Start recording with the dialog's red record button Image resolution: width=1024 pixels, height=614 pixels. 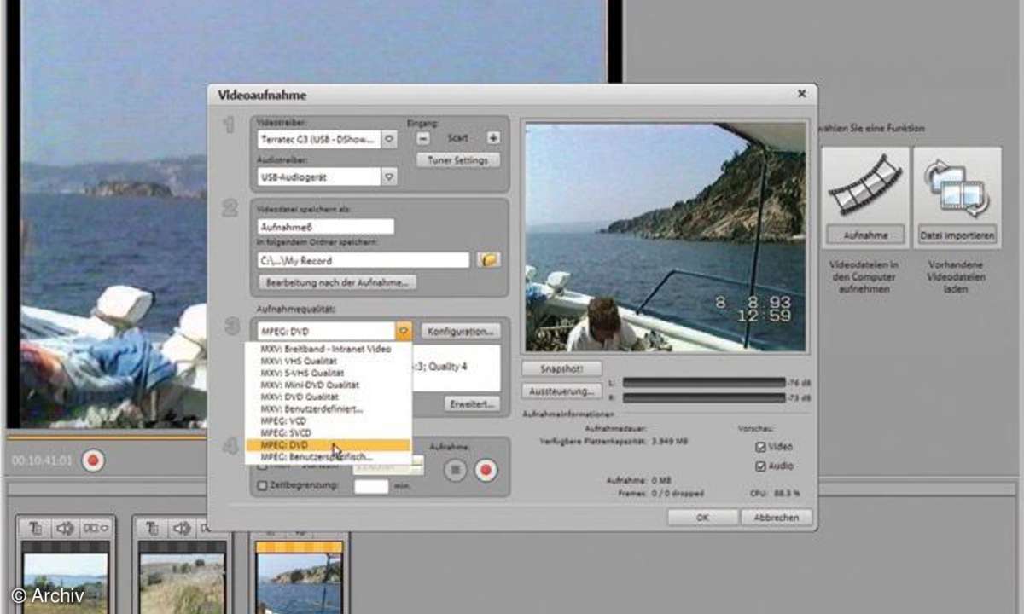pyautogui.click(x=486, y=470)
